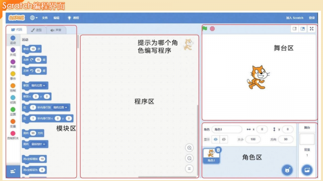The height and width of the screenshot is (181, 323).
Task: Edit the sprite y position field
Action: click(287, 129)
